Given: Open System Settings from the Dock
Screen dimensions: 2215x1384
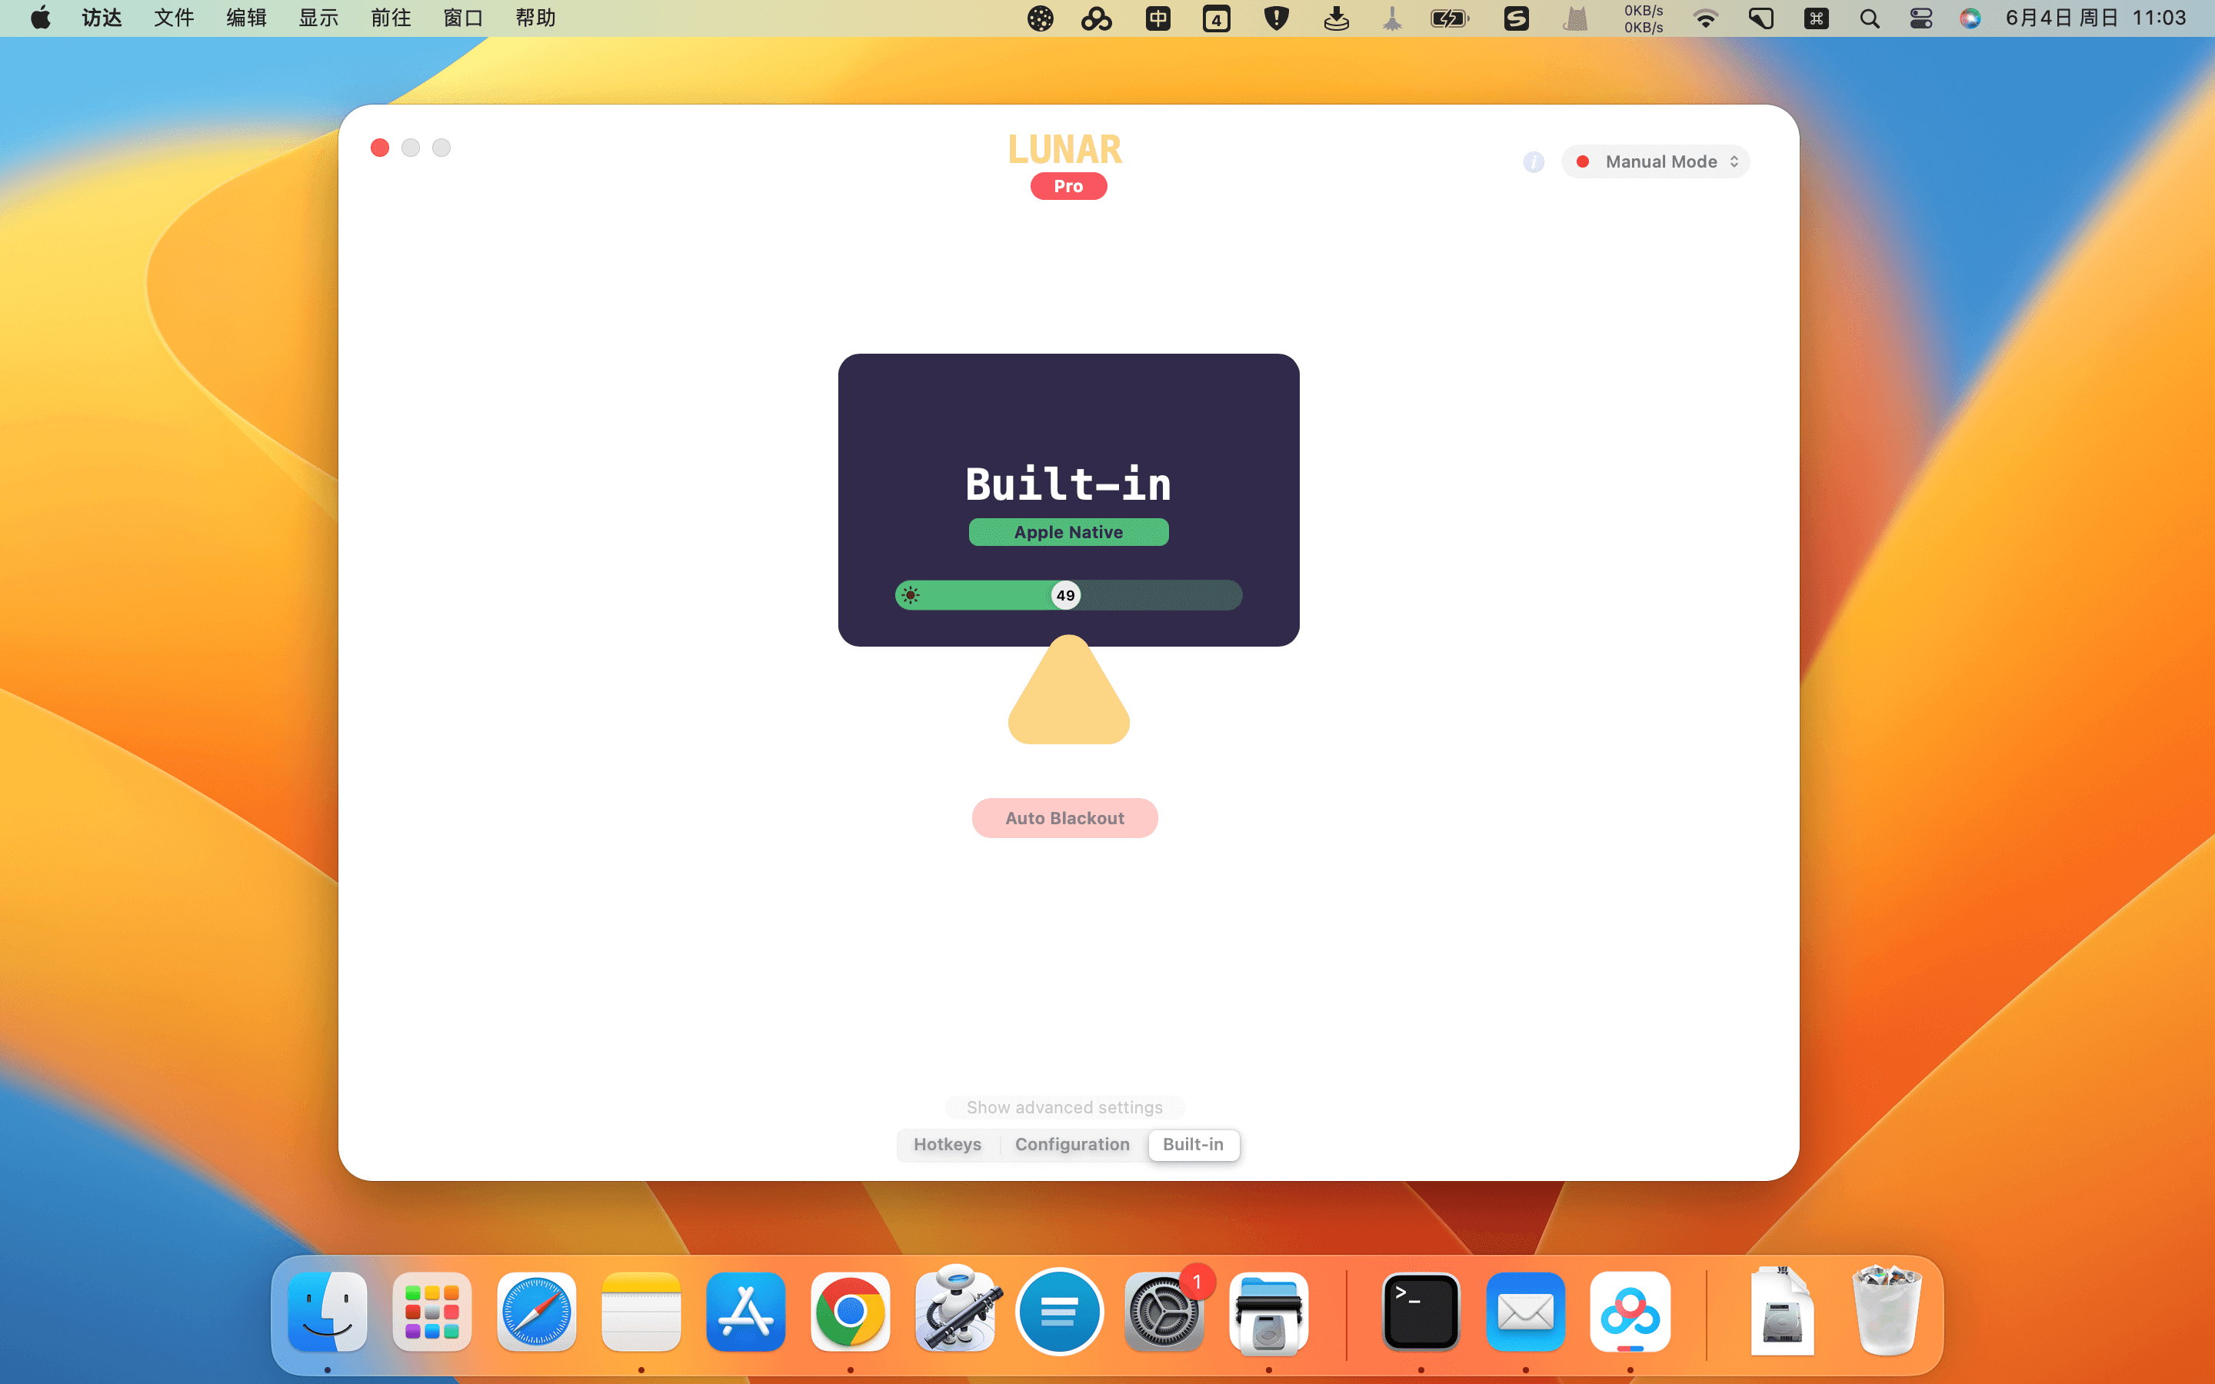Looking at the screenshot, I should 1164,1312.
